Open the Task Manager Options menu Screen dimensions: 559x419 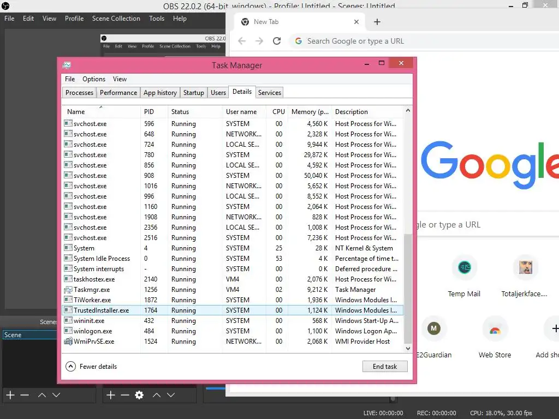(x=94, y=79)
